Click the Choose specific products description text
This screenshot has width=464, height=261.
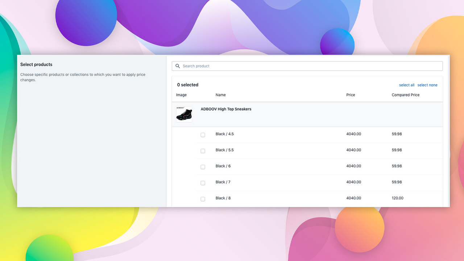(x=83, y=77)
